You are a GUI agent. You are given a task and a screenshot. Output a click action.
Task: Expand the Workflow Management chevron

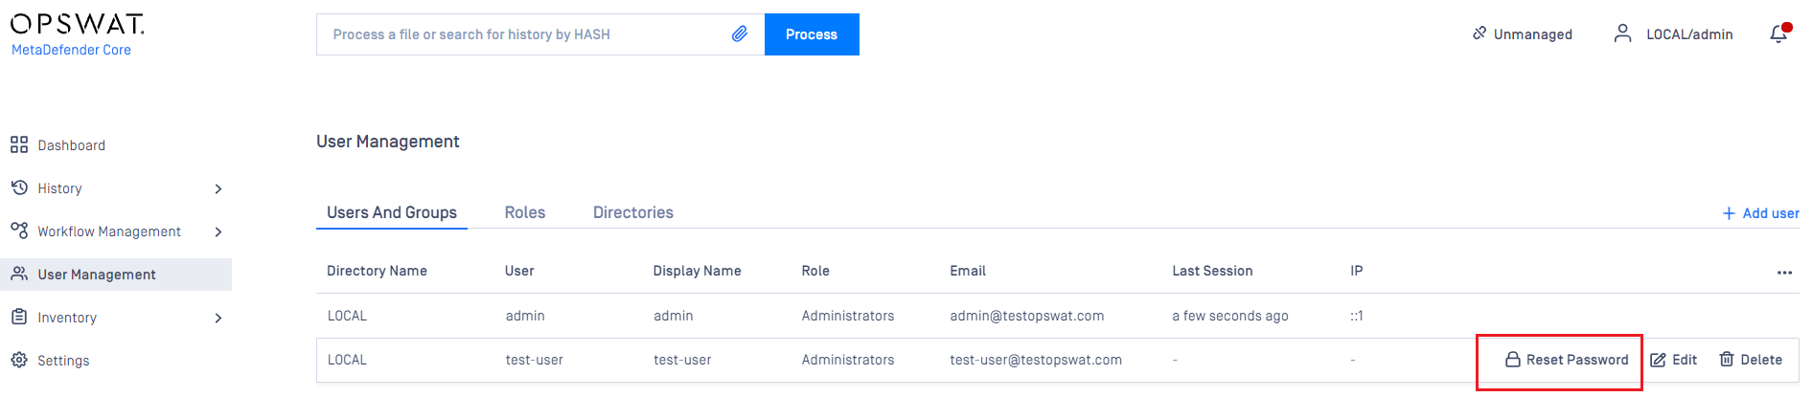pos(218,232)
